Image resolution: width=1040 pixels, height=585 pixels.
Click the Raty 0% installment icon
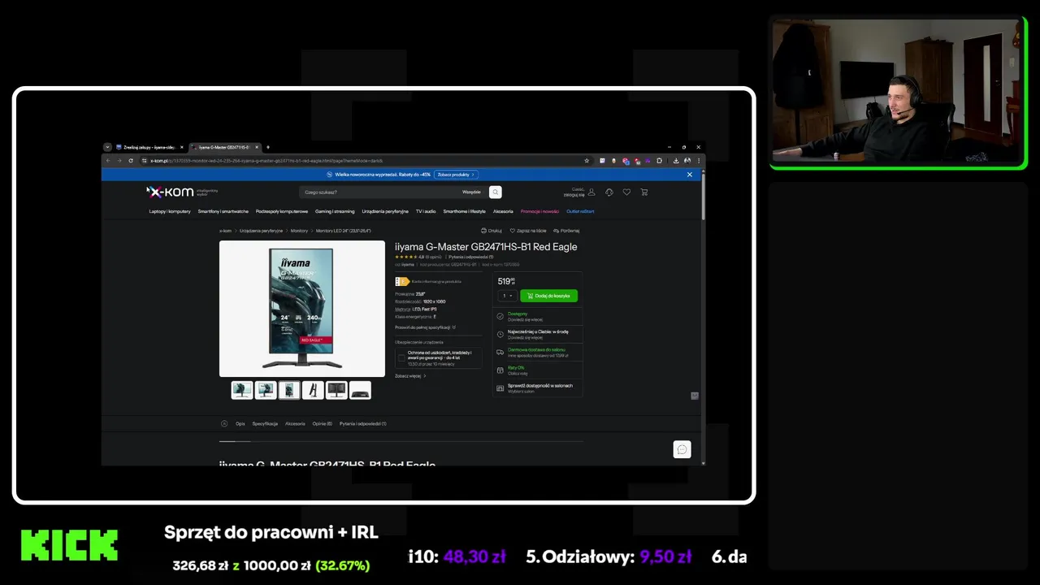coord(500,370)
